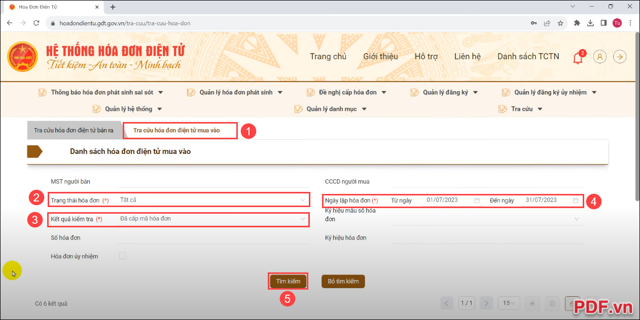
Task: Click the next page arrow
Action: tap(486, 303)
